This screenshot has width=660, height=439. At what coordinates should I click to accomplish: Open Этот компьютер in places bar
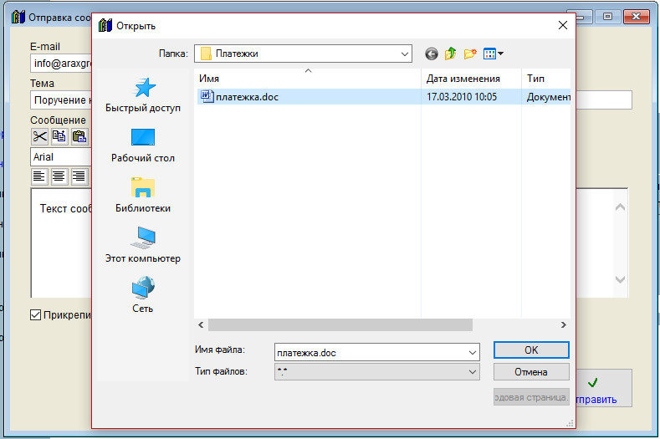143,245
